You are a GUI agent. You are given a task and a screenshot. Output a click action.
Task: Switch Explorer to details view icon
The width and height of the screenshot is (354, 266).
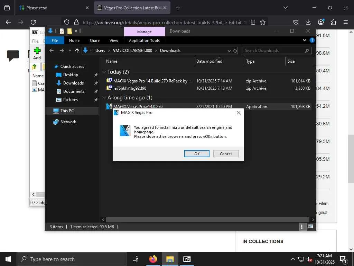pos(302,227)
